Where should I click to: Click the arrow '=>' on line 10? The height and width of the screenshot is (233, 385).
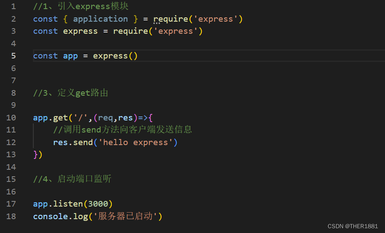[143, 118]
